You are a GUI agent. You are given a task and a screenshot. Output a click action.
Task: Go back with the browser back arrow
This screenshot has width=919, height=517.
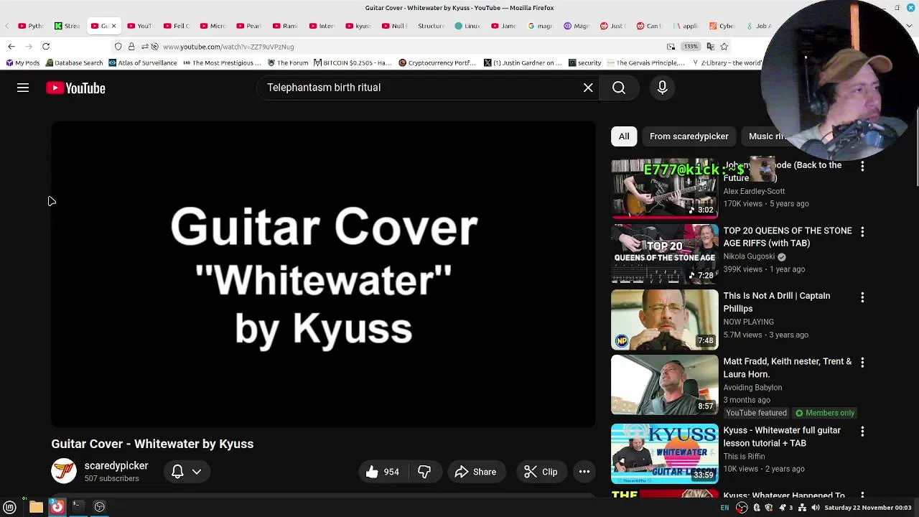click(x=11, y=47)
